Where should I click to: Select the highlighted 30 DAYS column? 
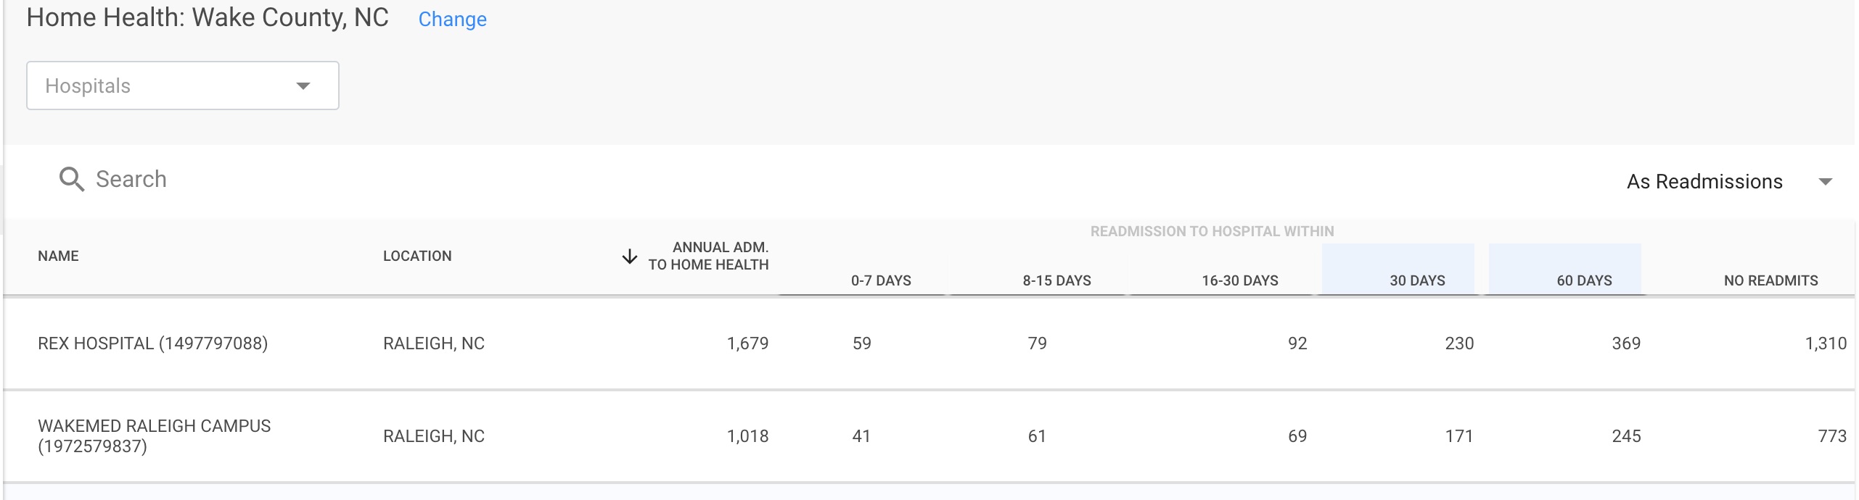point(1398,269)
